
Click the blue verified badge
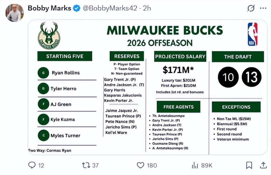click(x=77, y=8)
